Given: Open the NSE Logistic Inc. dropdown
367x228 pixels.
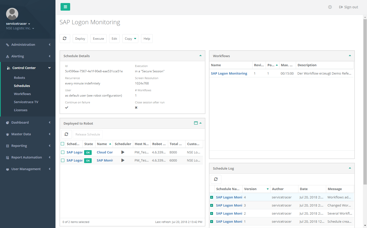Looking at the screenshot, I should [20, 28].
